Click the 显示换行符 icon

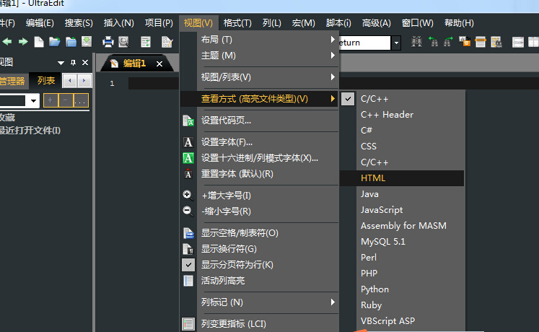[x=188, y=249]
